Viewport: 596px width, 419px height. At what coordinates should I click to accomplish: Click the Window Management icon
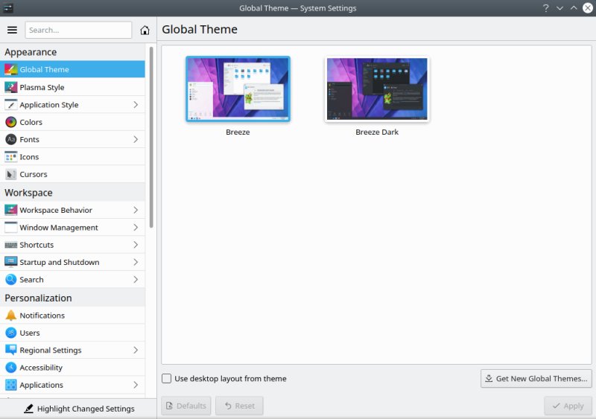11,227
